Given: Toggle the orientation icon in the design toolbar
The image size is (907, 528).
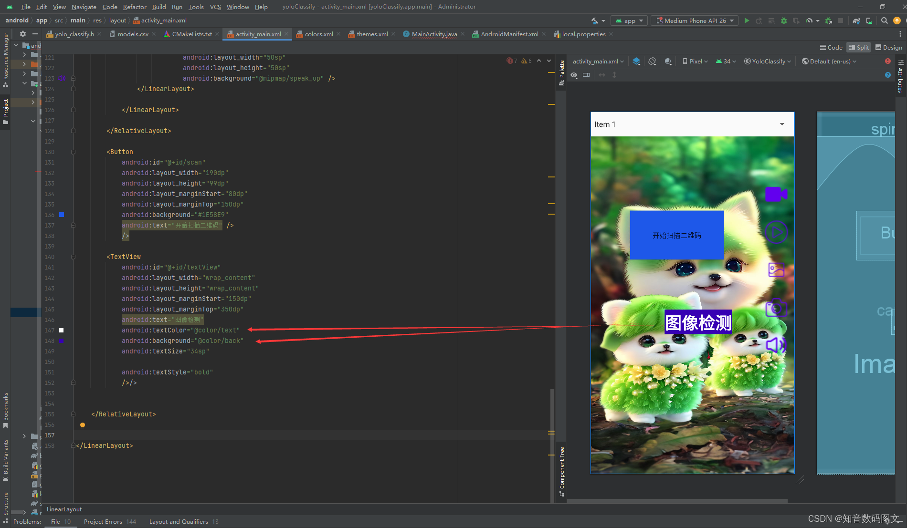Looking at the screenshot, I should coord(652,61).
